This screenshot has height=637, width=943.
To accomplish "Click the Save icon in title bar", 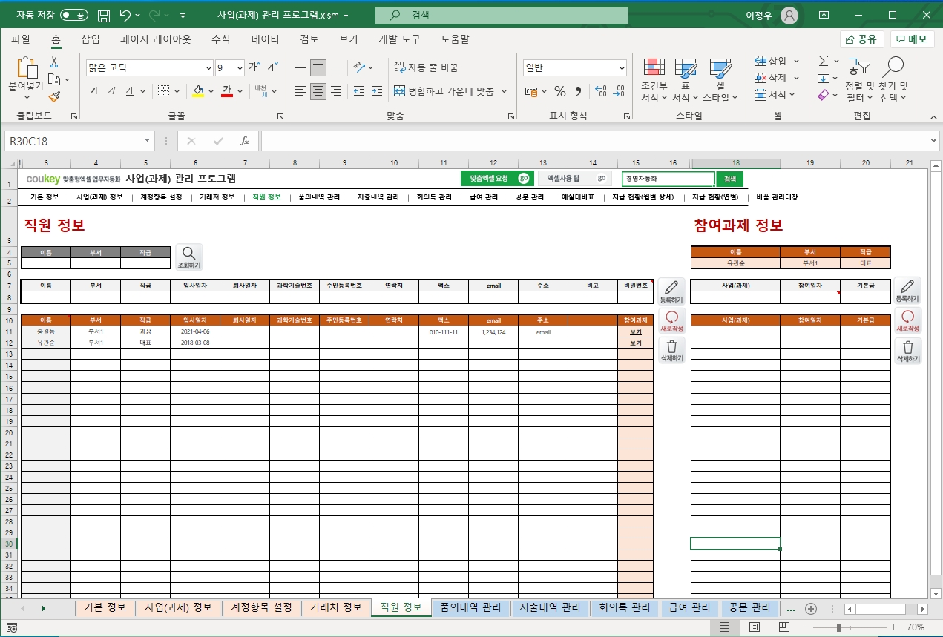I will (x=104, y=15).
